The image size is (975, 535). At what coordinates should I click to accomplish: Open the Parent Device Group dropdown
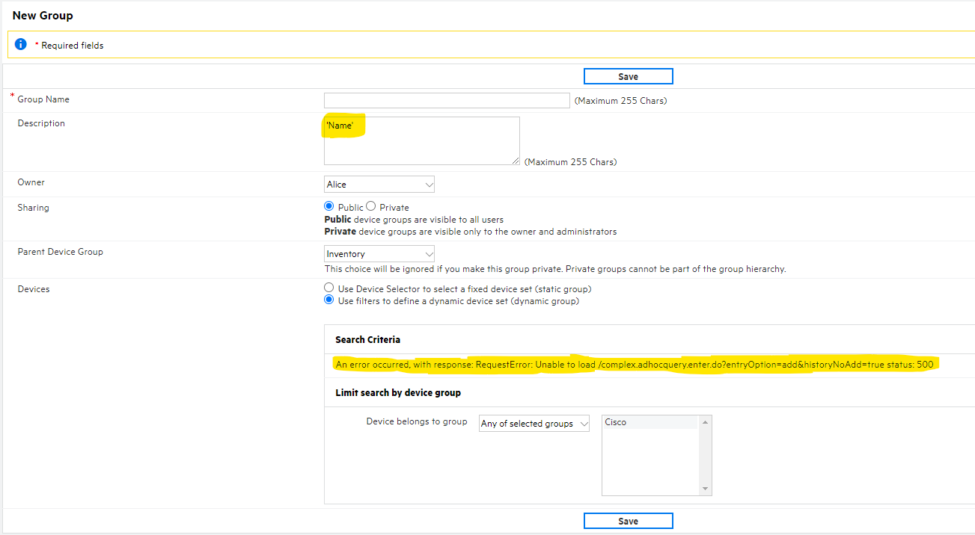tap(379, 253)
